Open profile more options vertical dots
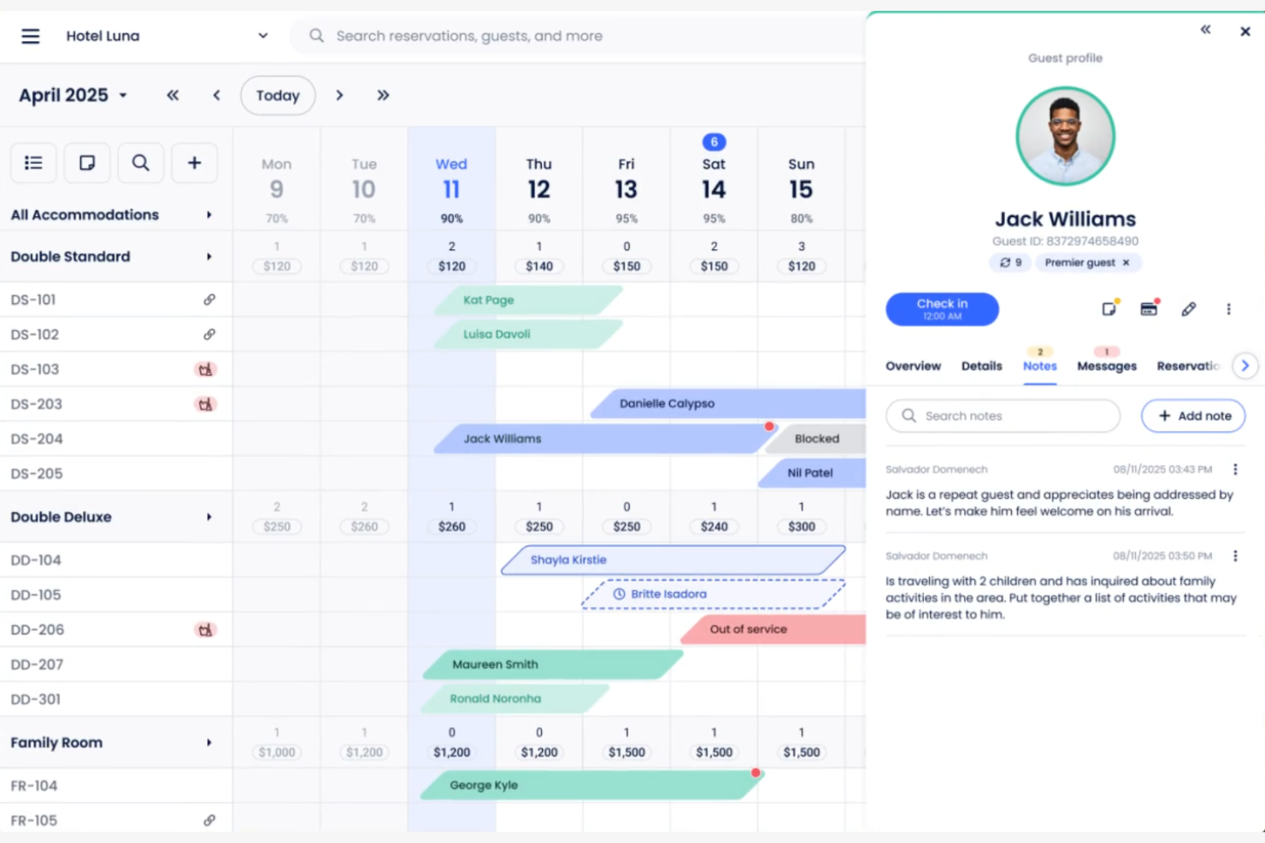 (1228, 309)
